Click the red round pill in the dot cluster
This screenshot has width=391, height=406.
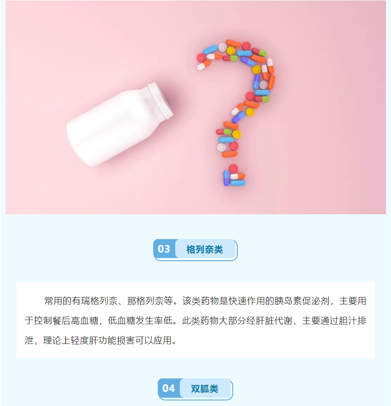tap(234, 169)
